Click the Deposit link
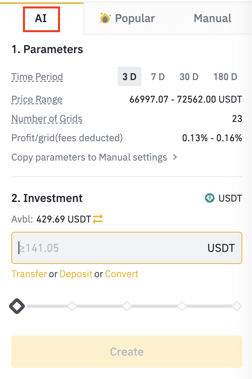 [x=76, y=274]
